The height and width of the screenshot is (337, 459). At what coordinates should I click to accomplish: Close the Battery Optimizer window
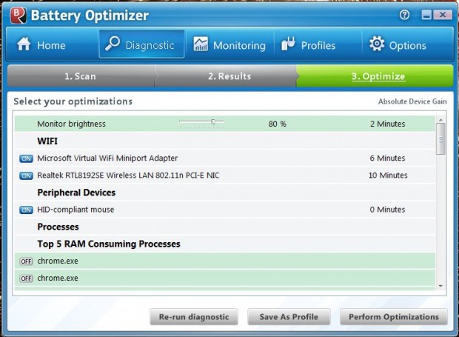click(443, 15)
